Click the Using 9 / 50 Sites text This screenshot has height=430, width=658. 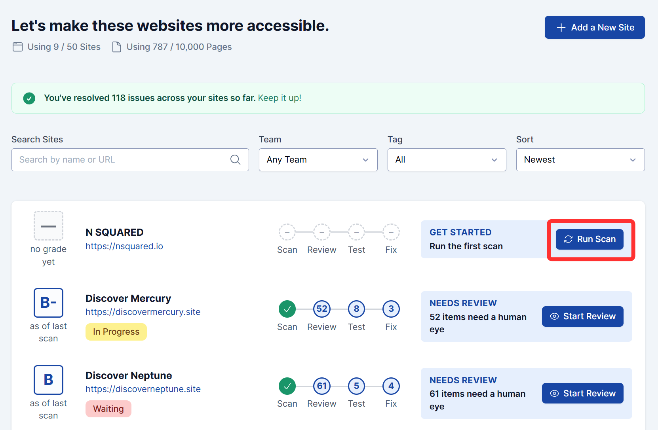[64, 47]
